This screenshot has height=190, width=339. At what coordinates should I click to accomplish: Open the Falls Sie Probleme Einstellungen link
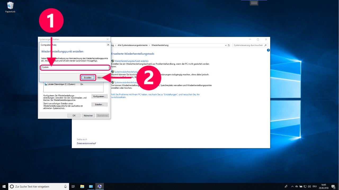155,96
